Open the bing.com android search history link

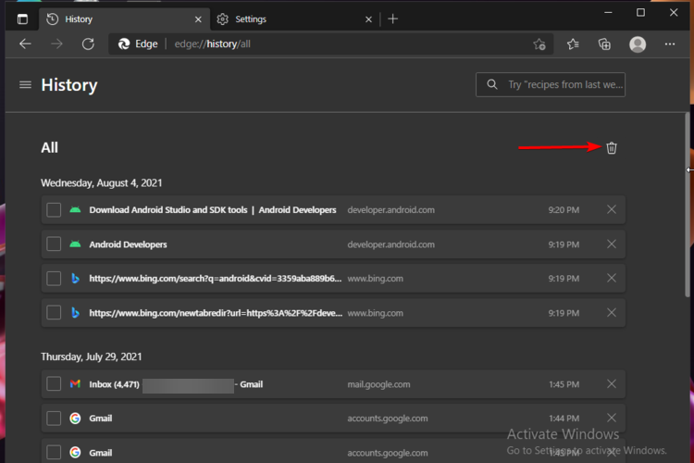pyautogui.click(x=215, y=279)
